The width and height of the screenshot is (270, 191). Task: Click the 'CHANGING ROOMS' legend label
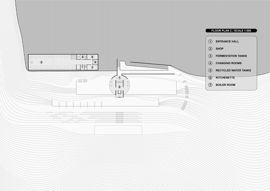[228, 63]
